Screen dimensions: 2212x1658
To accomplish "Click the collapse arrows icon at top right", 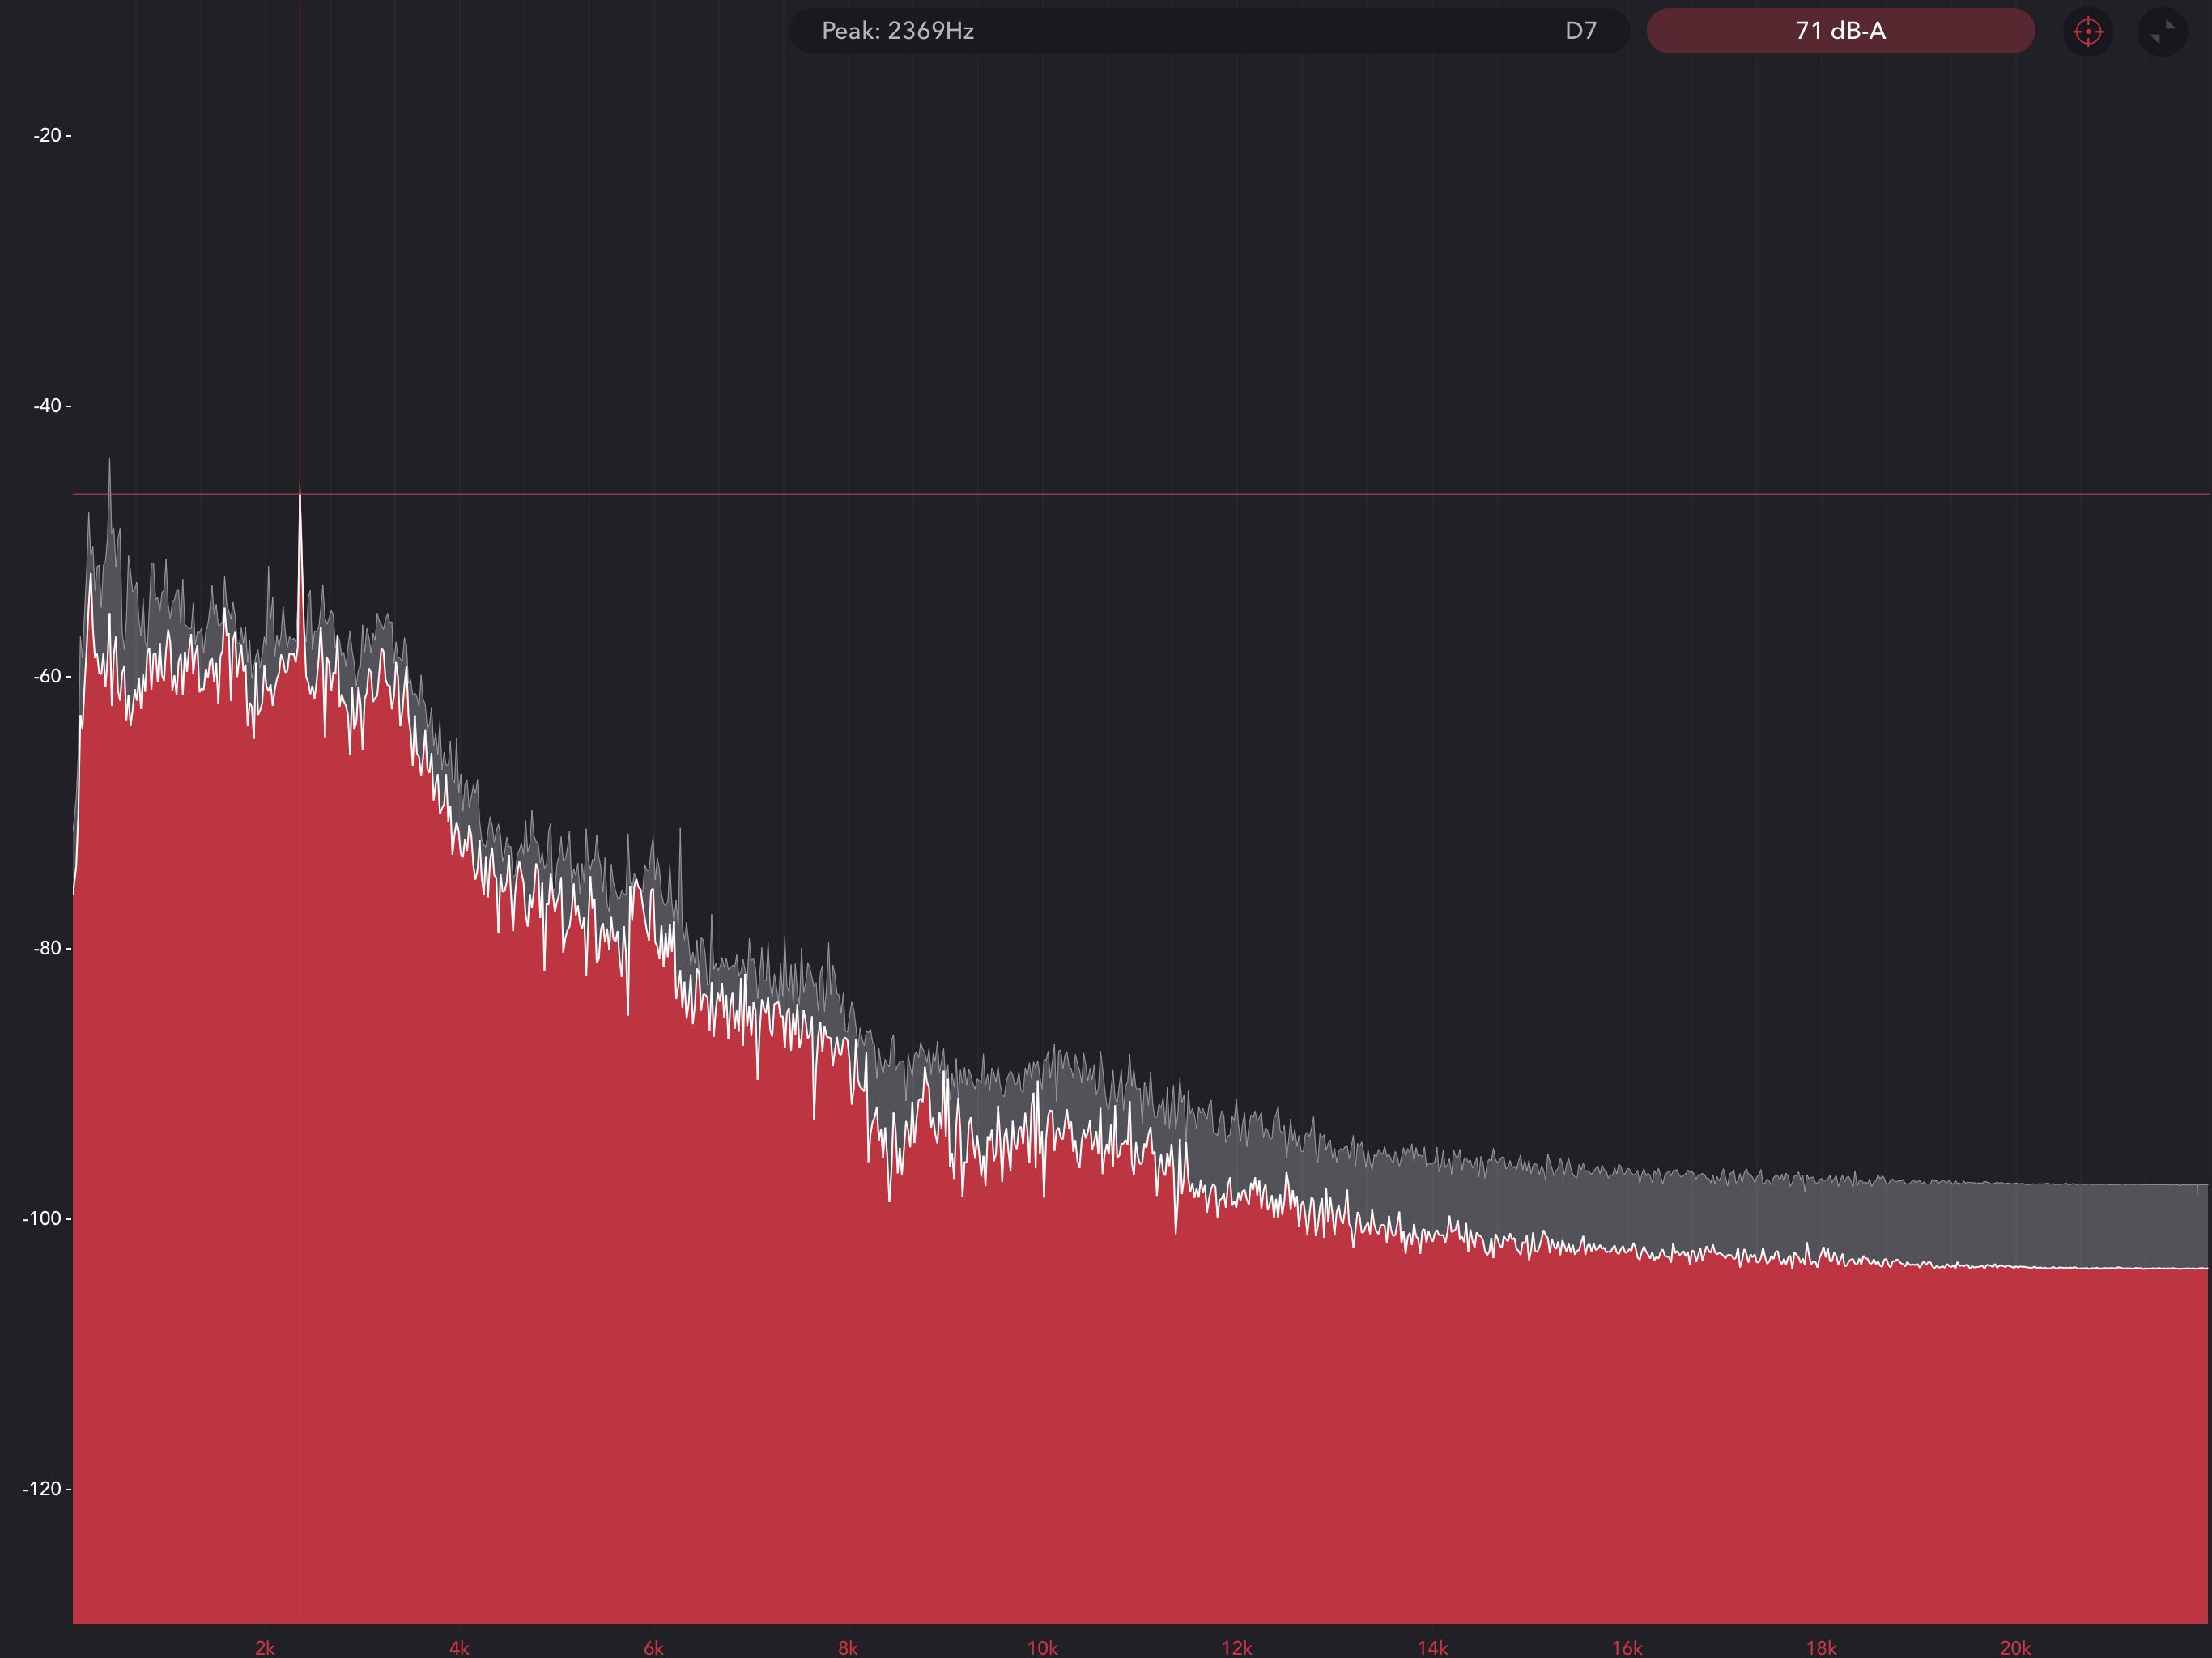I will (2162, 31).
